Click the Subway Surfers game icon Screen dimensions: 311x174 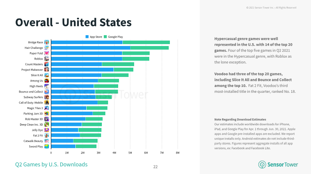point(47,97)
